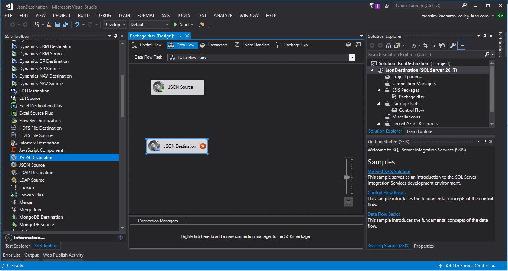Open the Notifications side tab

tap(501, 45)
